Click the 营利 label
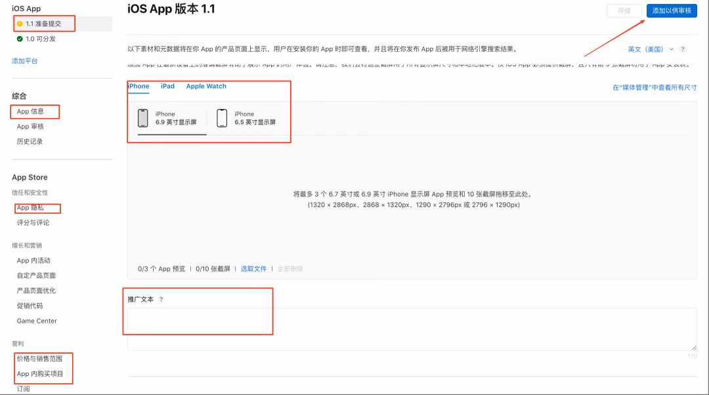709x395 pixels. (x=18, y=343)
